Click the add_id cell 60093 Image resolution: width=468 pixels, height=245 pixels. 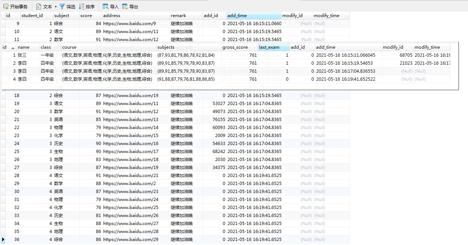pos(215,128)
